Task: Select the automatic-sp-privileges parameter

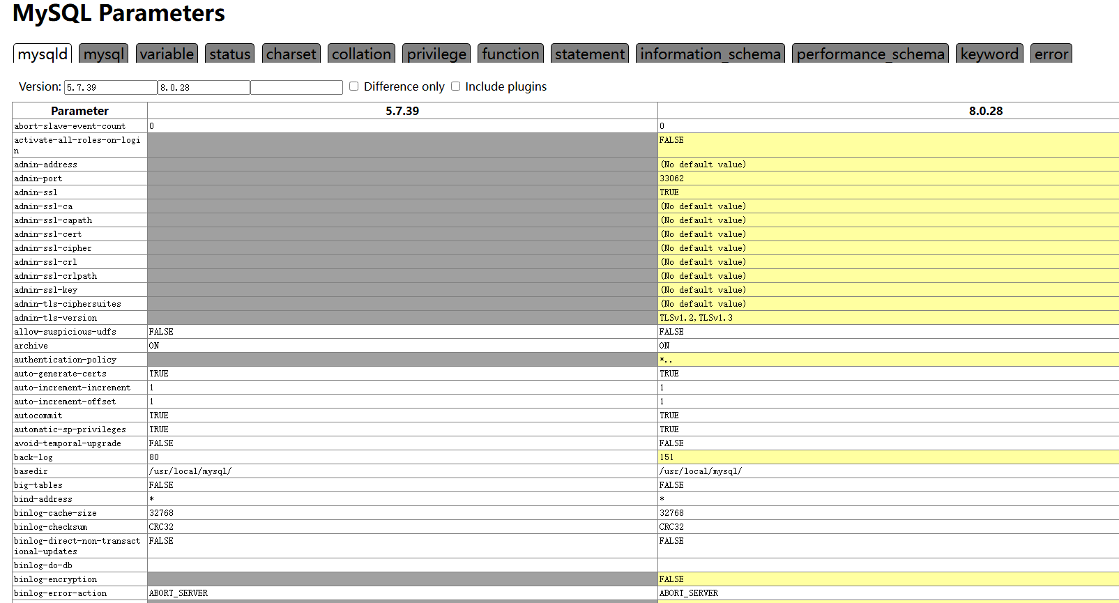Action: tap(70, 429)
